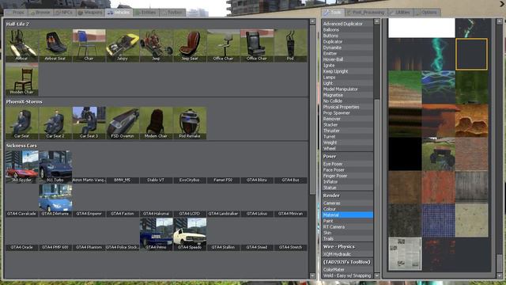Screen dimensions: 506x285
Task: Select the Physical Properties tool
Action: pyautogui.click(x=347, y=107)
